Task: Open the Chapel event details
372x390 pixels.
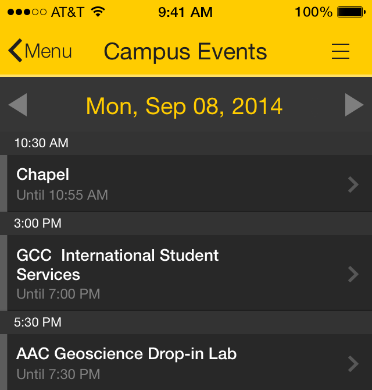Action: (186, 183)
